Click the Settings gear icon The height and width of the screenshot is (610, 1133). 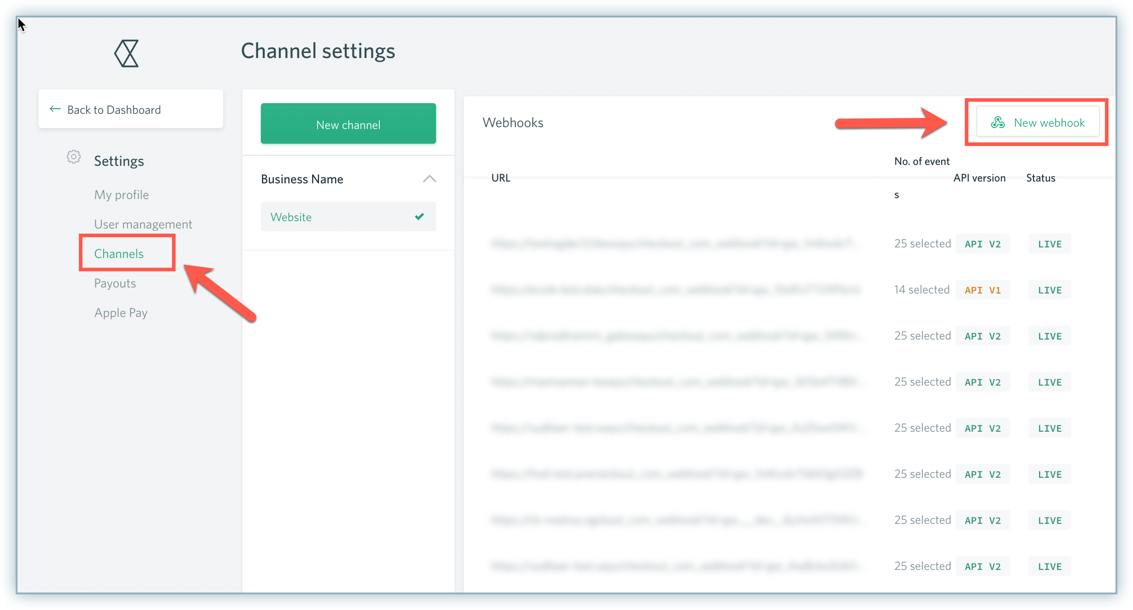pyautogui.click(x=74, y=157)
